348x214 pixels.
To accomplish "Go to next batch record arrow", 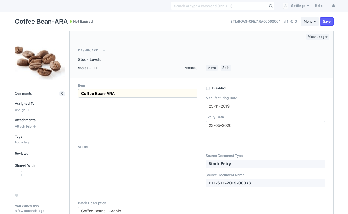I will pos(296,22).
